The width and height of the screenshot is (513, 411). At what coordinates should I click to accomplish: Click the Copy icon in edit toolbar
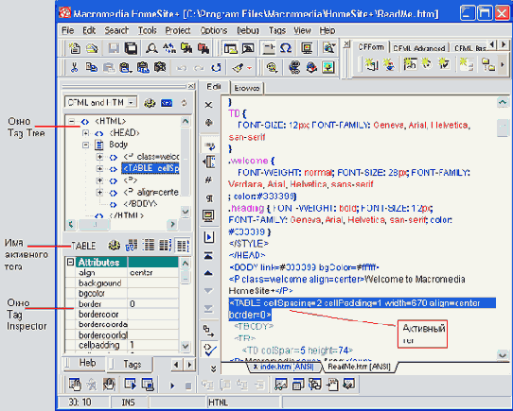91,67
